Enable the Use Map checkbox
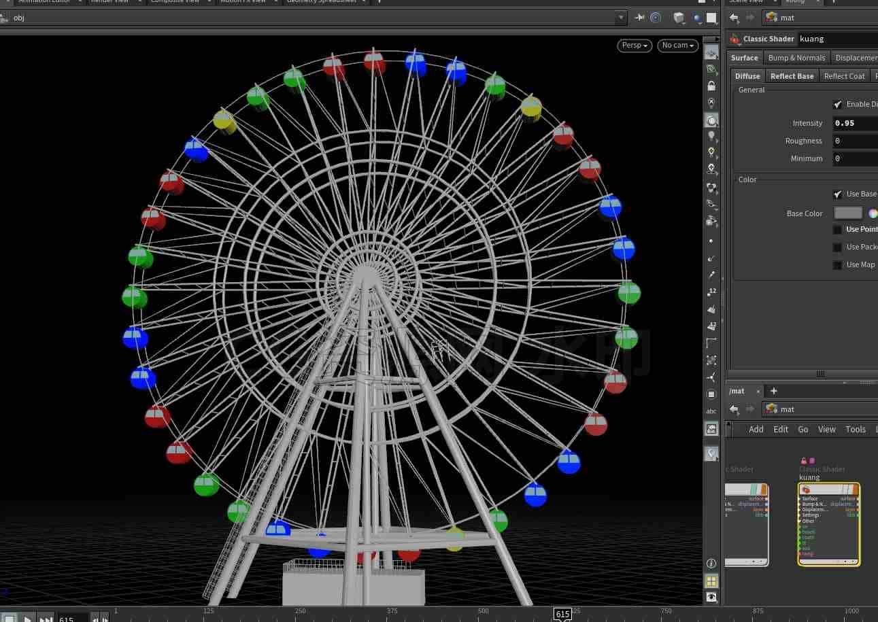Viewport: 878px width, 622px height. click(838, 265)
